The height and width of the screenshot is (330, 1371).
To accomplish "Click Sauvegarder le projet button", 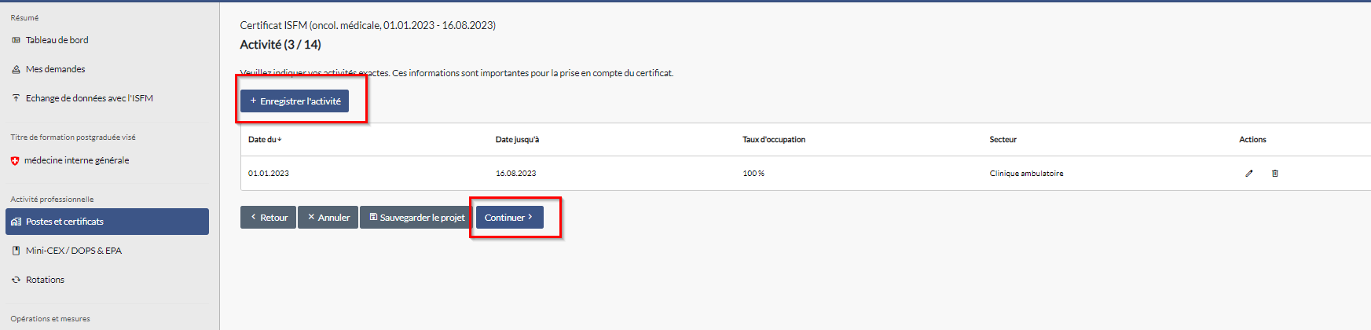I will tap(417, 218).
